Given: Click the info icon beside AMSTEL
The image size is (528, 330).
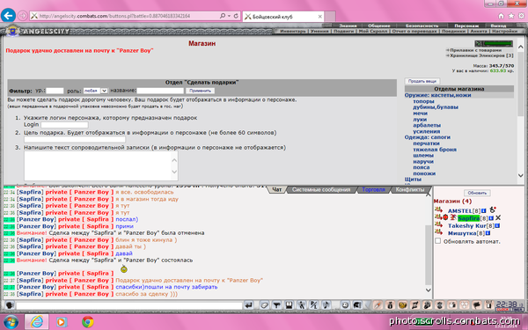Looking at the screenshot, I should click(483, 211).
